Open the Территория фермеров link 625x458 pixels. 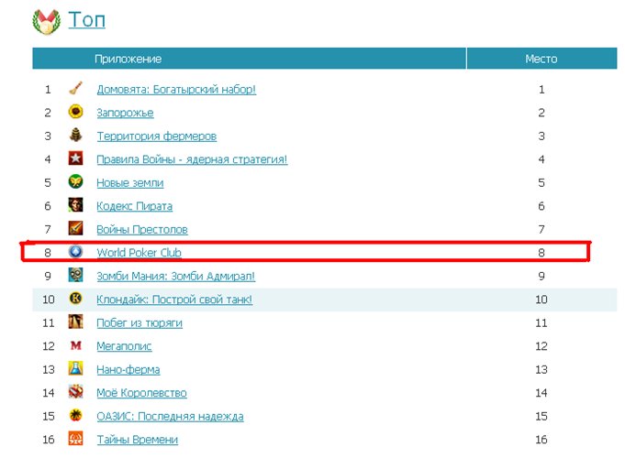(157, 136)
